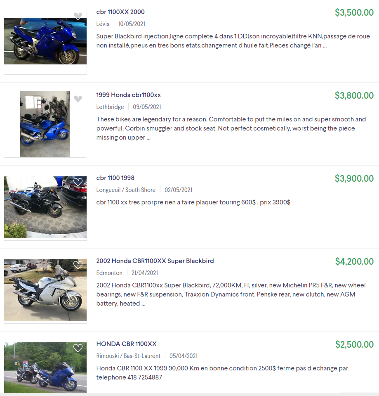
Task: Click the $4,200.00 price
Action: pos(354,261)
